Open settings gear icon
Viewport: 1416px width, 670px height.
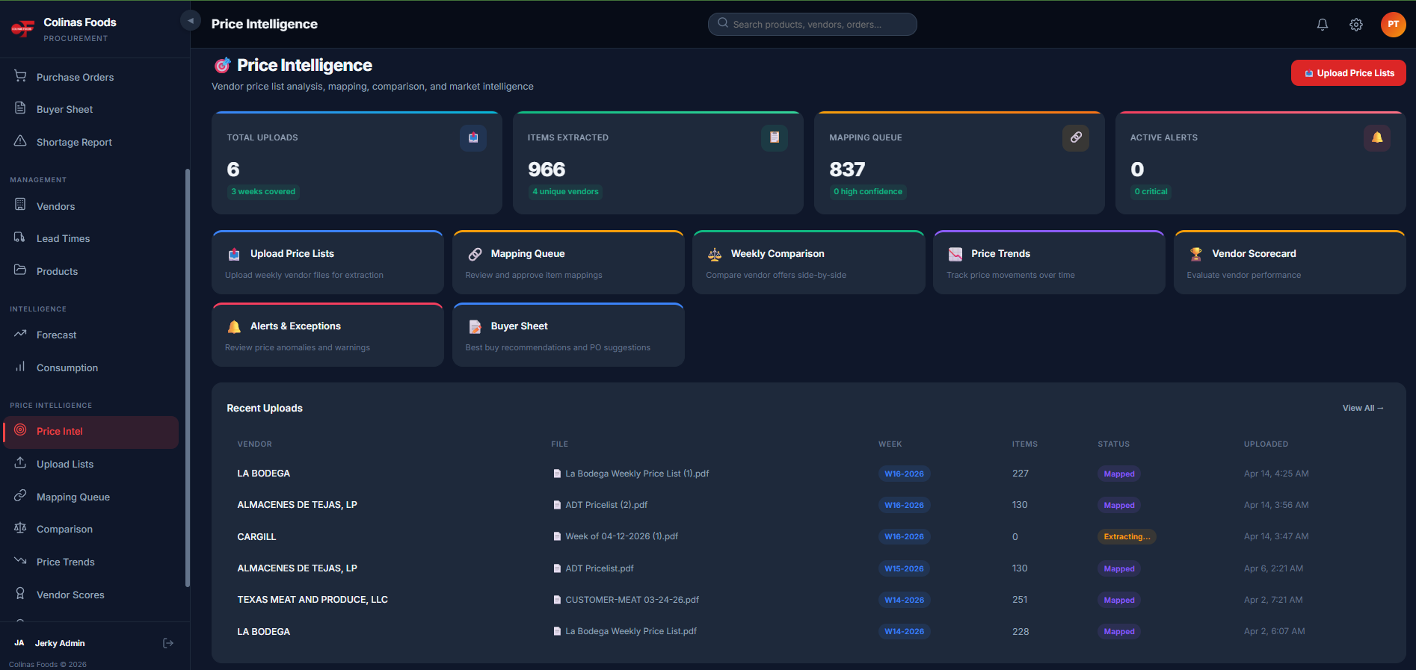(x=1356, y=25)
